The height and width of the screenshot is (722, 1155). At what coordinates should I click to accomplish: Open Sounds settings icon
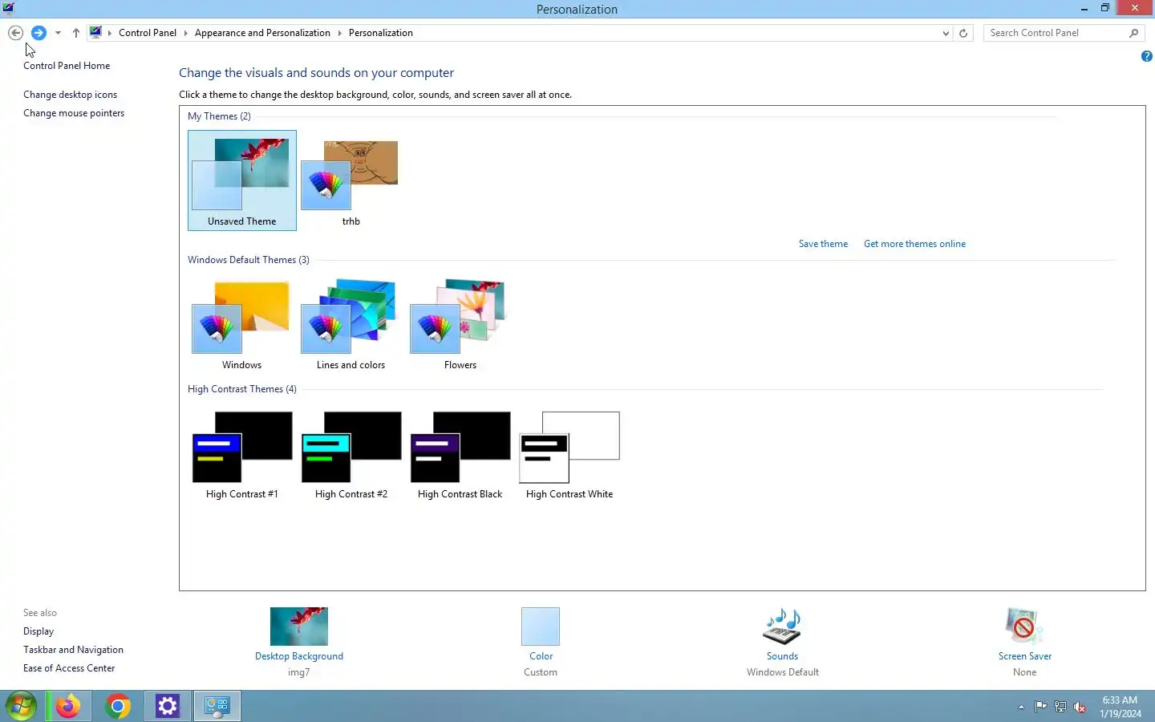(782, 627)
